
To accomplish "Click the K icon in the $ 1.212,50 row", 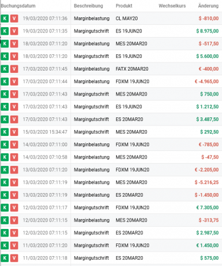I will pos(5,107).
